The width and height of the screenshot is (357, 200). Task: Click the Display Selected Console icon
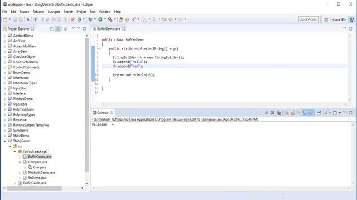pyautogui.click(x=325, y=113)
